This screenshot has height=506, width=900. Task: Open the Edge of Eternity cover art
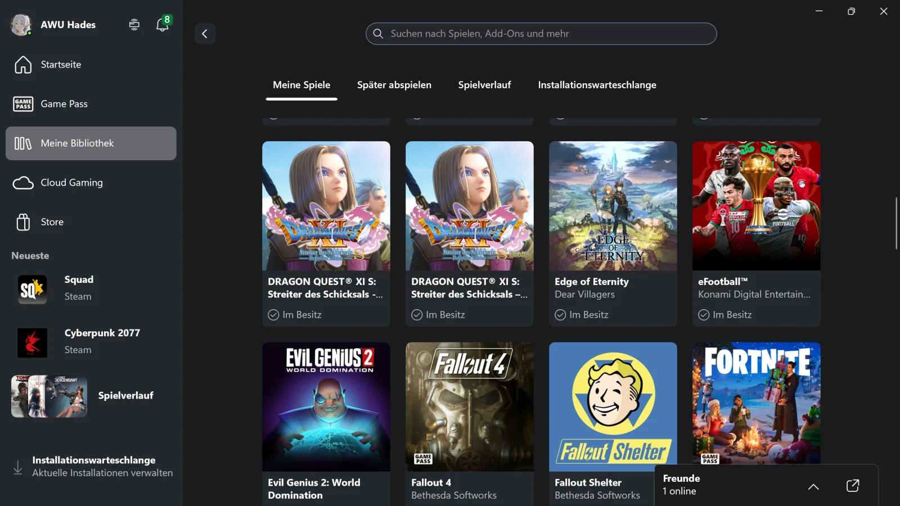[x=613, y=206]
